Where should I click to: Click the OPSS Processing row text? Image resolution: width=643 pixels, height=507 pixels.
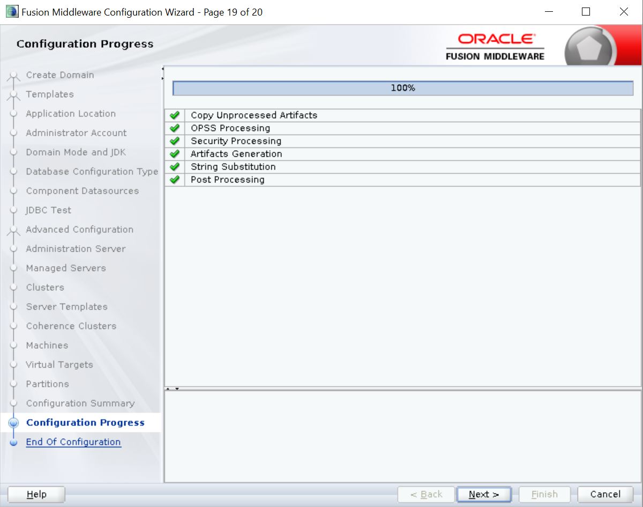click(230, 128)
